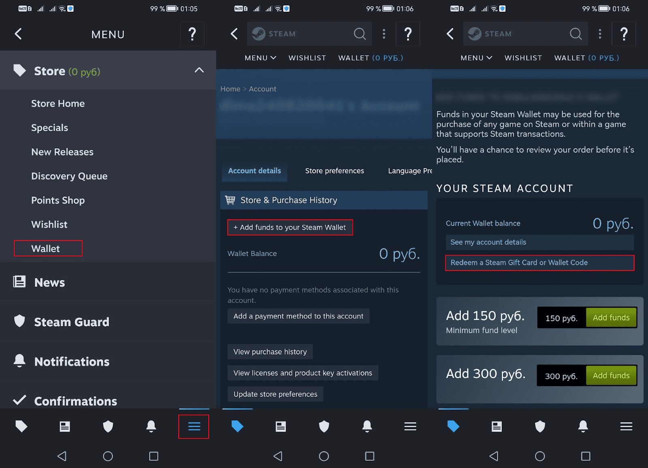The image size is (648, 468).
Task: Tap shield icon in middle screen bottom bar
Action: [324, 426]
